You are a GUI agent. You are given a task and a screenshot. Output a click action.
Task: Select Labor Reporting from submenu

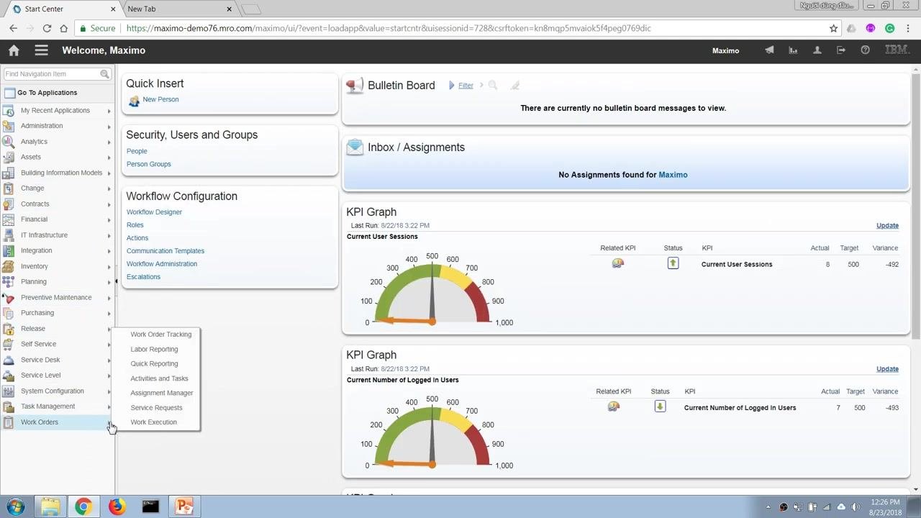pyautogui.click(x=154, y=349)
